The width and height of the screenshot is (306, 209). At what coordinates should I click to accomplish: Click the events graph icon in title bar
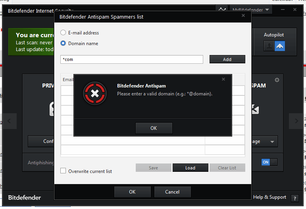222,9
